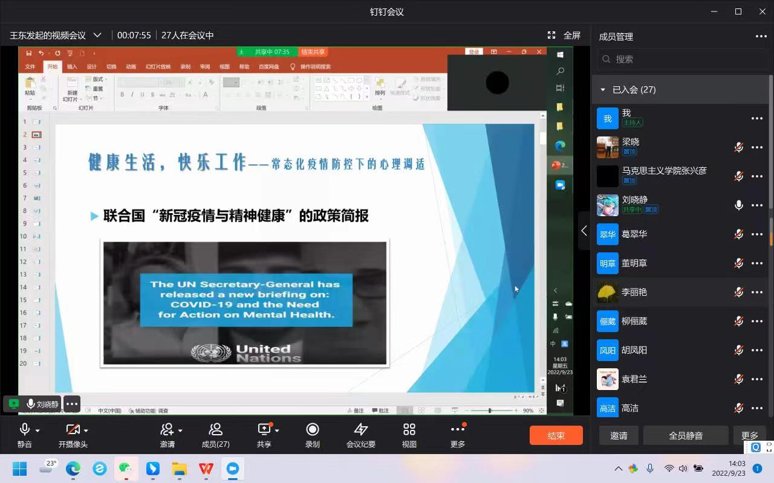The height and width of the screenshot is (483, 774).
Task: Select 插入 tab in shared PowerPoint
Action: click(x=72, y=66)
